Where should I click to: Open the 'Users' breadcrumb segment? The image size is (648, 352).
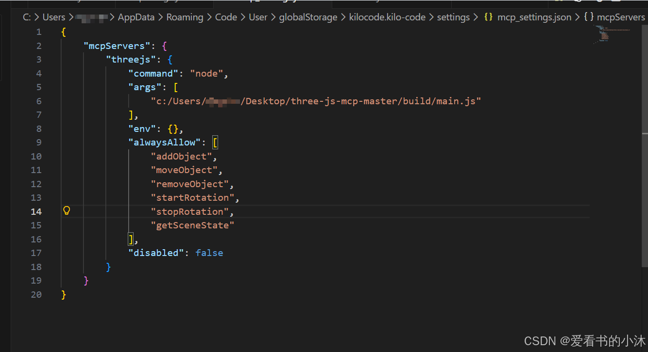click(x=54, y=17)
